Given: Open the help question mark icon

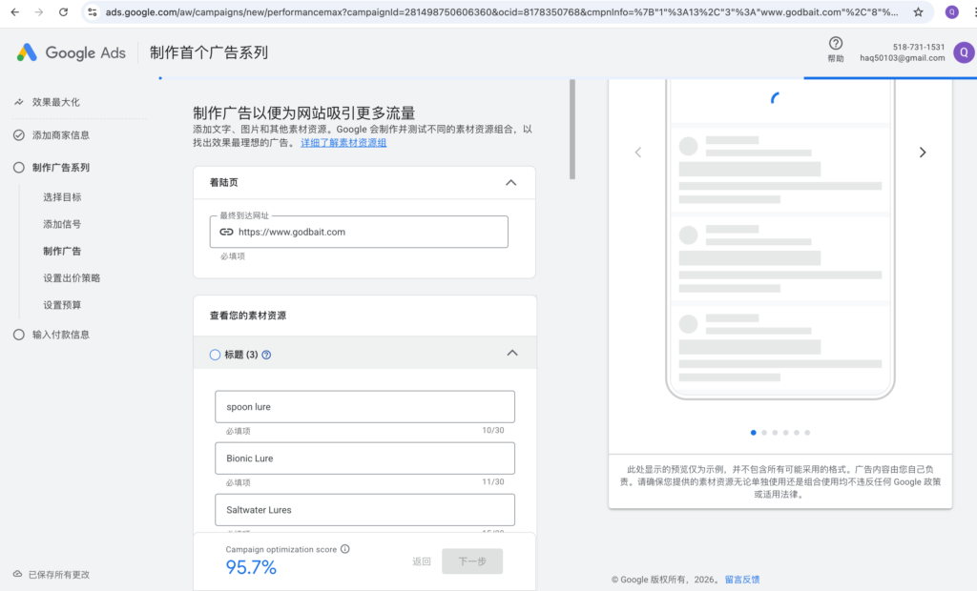Looking at the screenshot, I should [836, 44].
